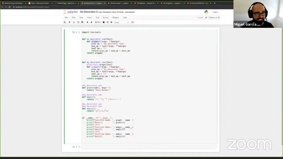The height and width of the screenshot is (159, 283).
Task: Rename notebook title 04-Decorator-2
Action: 88,12
